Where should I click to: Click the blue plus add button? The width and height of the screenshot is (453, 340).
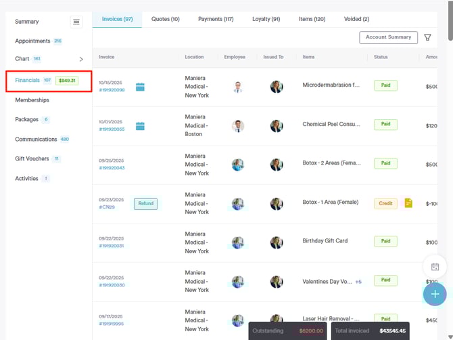435,294
